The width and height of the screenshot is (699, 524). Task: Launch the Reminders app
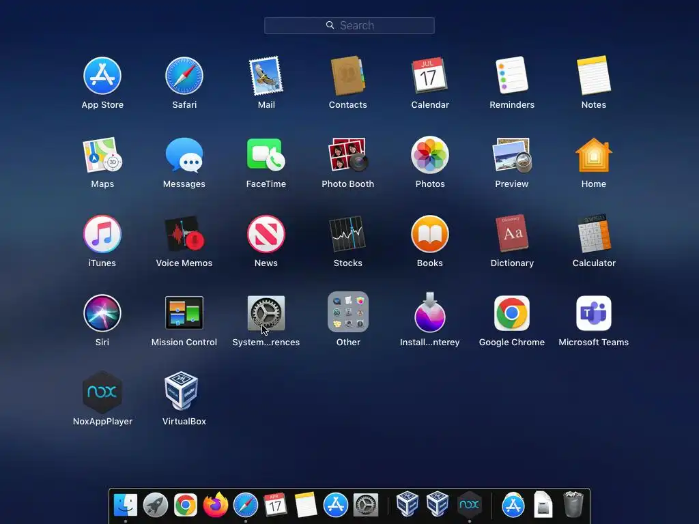point(512,76)
